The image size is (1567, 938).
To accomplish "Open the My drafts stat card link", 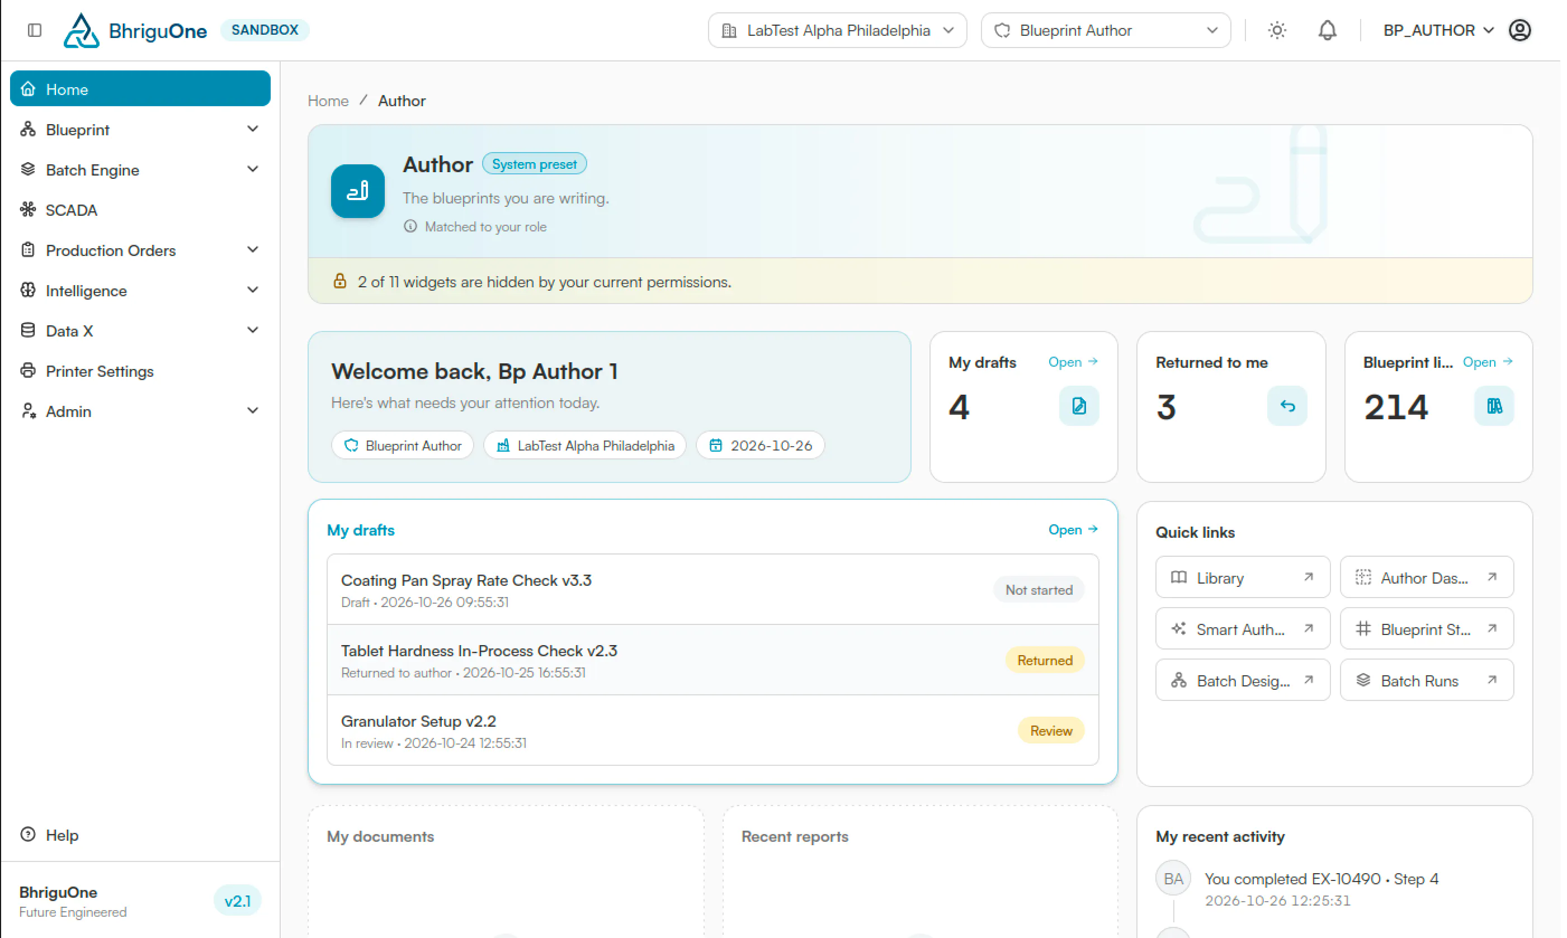I will pos(1073,362).
